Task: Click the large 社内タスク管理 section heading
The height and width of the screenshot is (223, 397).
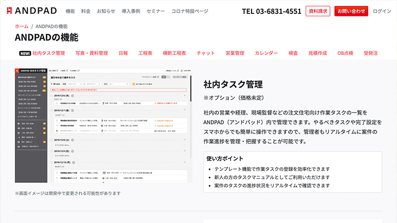Action: (233, 84)
